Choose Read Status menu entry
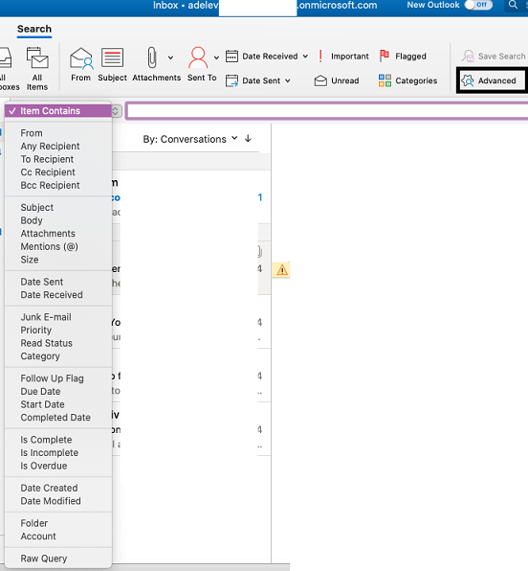Image resolution: width=528 pixels, height=571 pixels. 58,343
